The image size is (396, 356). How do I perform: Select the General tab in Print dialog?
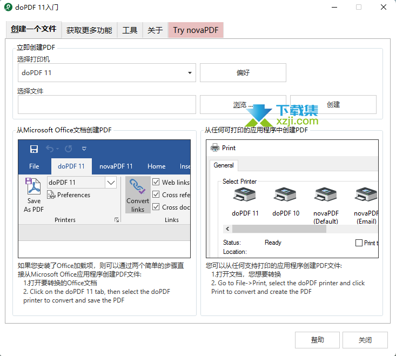[x=224, y=165]
